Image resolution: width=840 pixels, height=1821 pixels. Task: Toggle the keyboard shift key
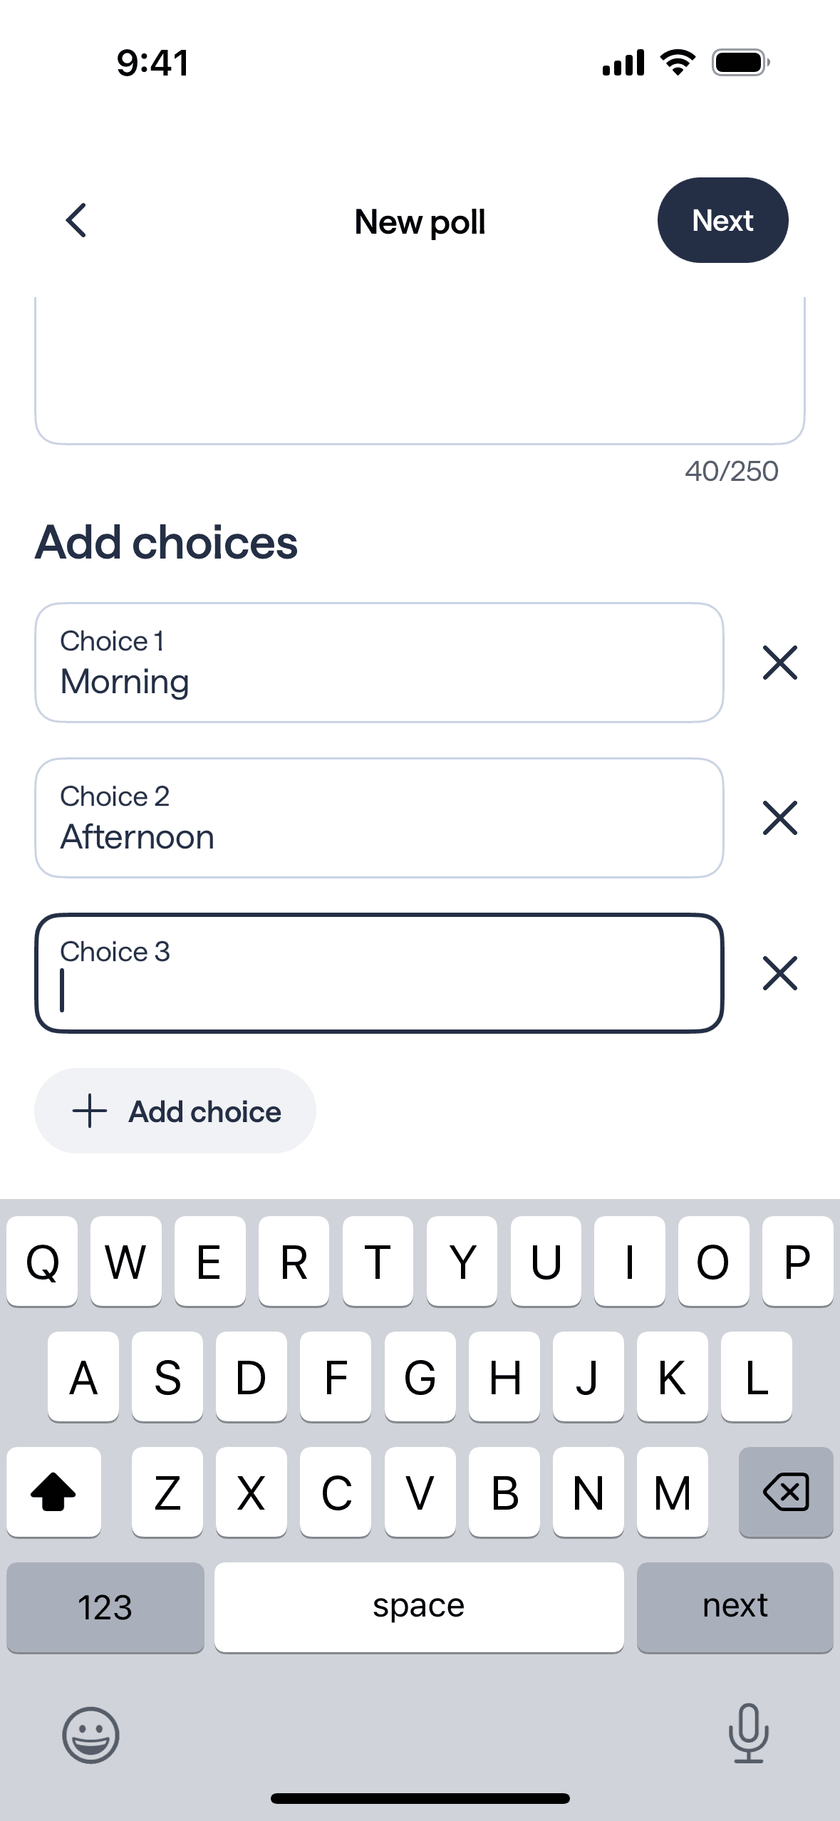click(x=53, y=1492)
